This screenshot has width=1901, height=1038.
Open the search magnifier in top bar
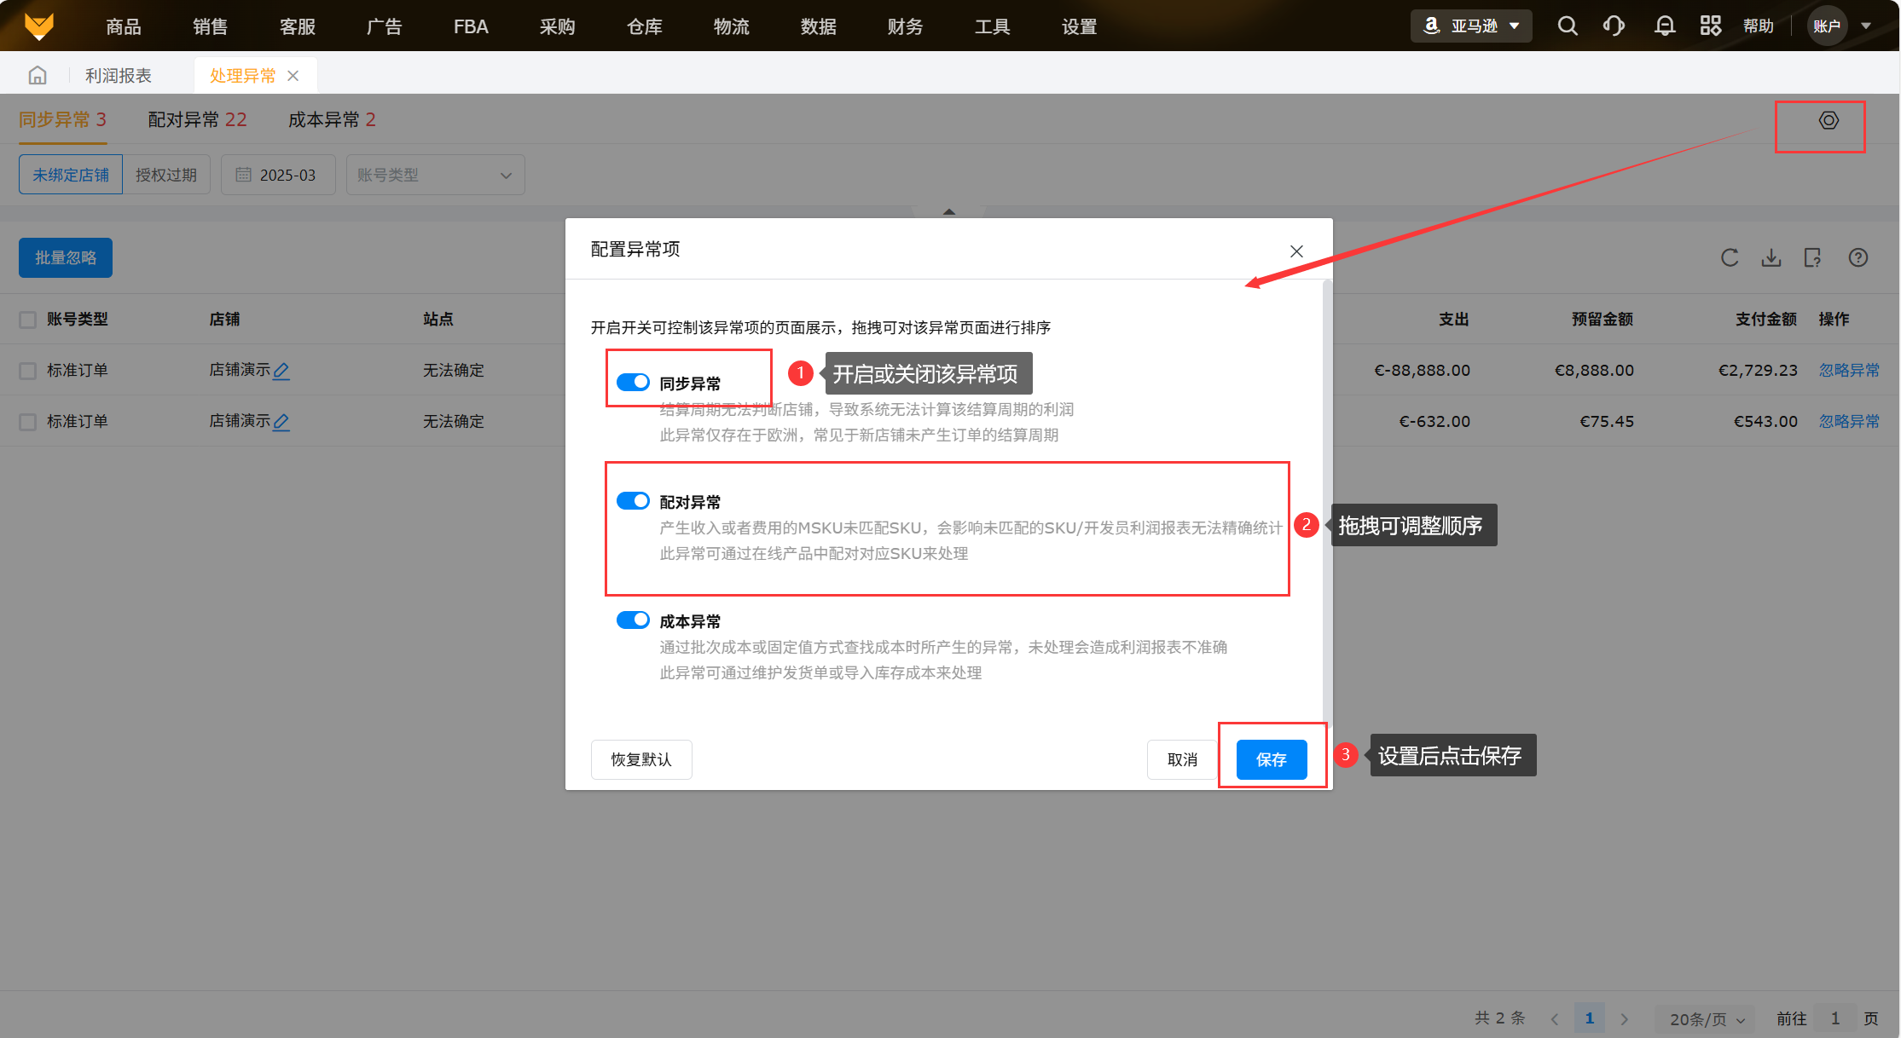(1567, 26)
